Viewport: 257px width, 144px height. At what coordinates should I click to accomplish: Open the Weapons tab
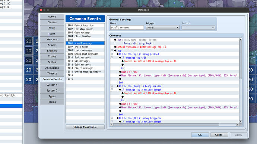click(52, 39)
